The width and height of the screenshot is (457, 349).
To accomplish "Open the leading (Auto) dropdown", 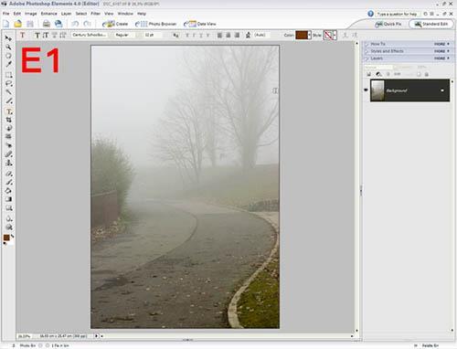I will click(261, 35).
